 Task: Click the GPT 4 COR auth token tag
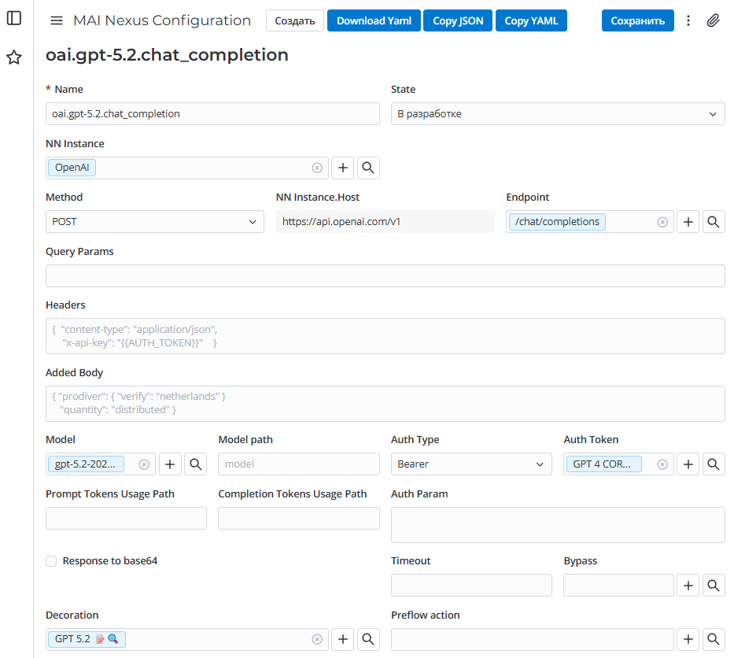point(603,464)
